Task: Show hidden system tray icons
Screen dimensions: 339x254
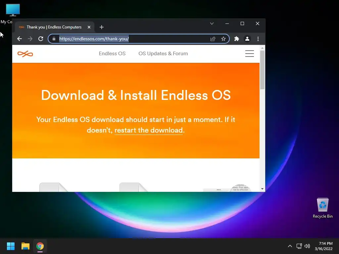Action: [290, 246]
